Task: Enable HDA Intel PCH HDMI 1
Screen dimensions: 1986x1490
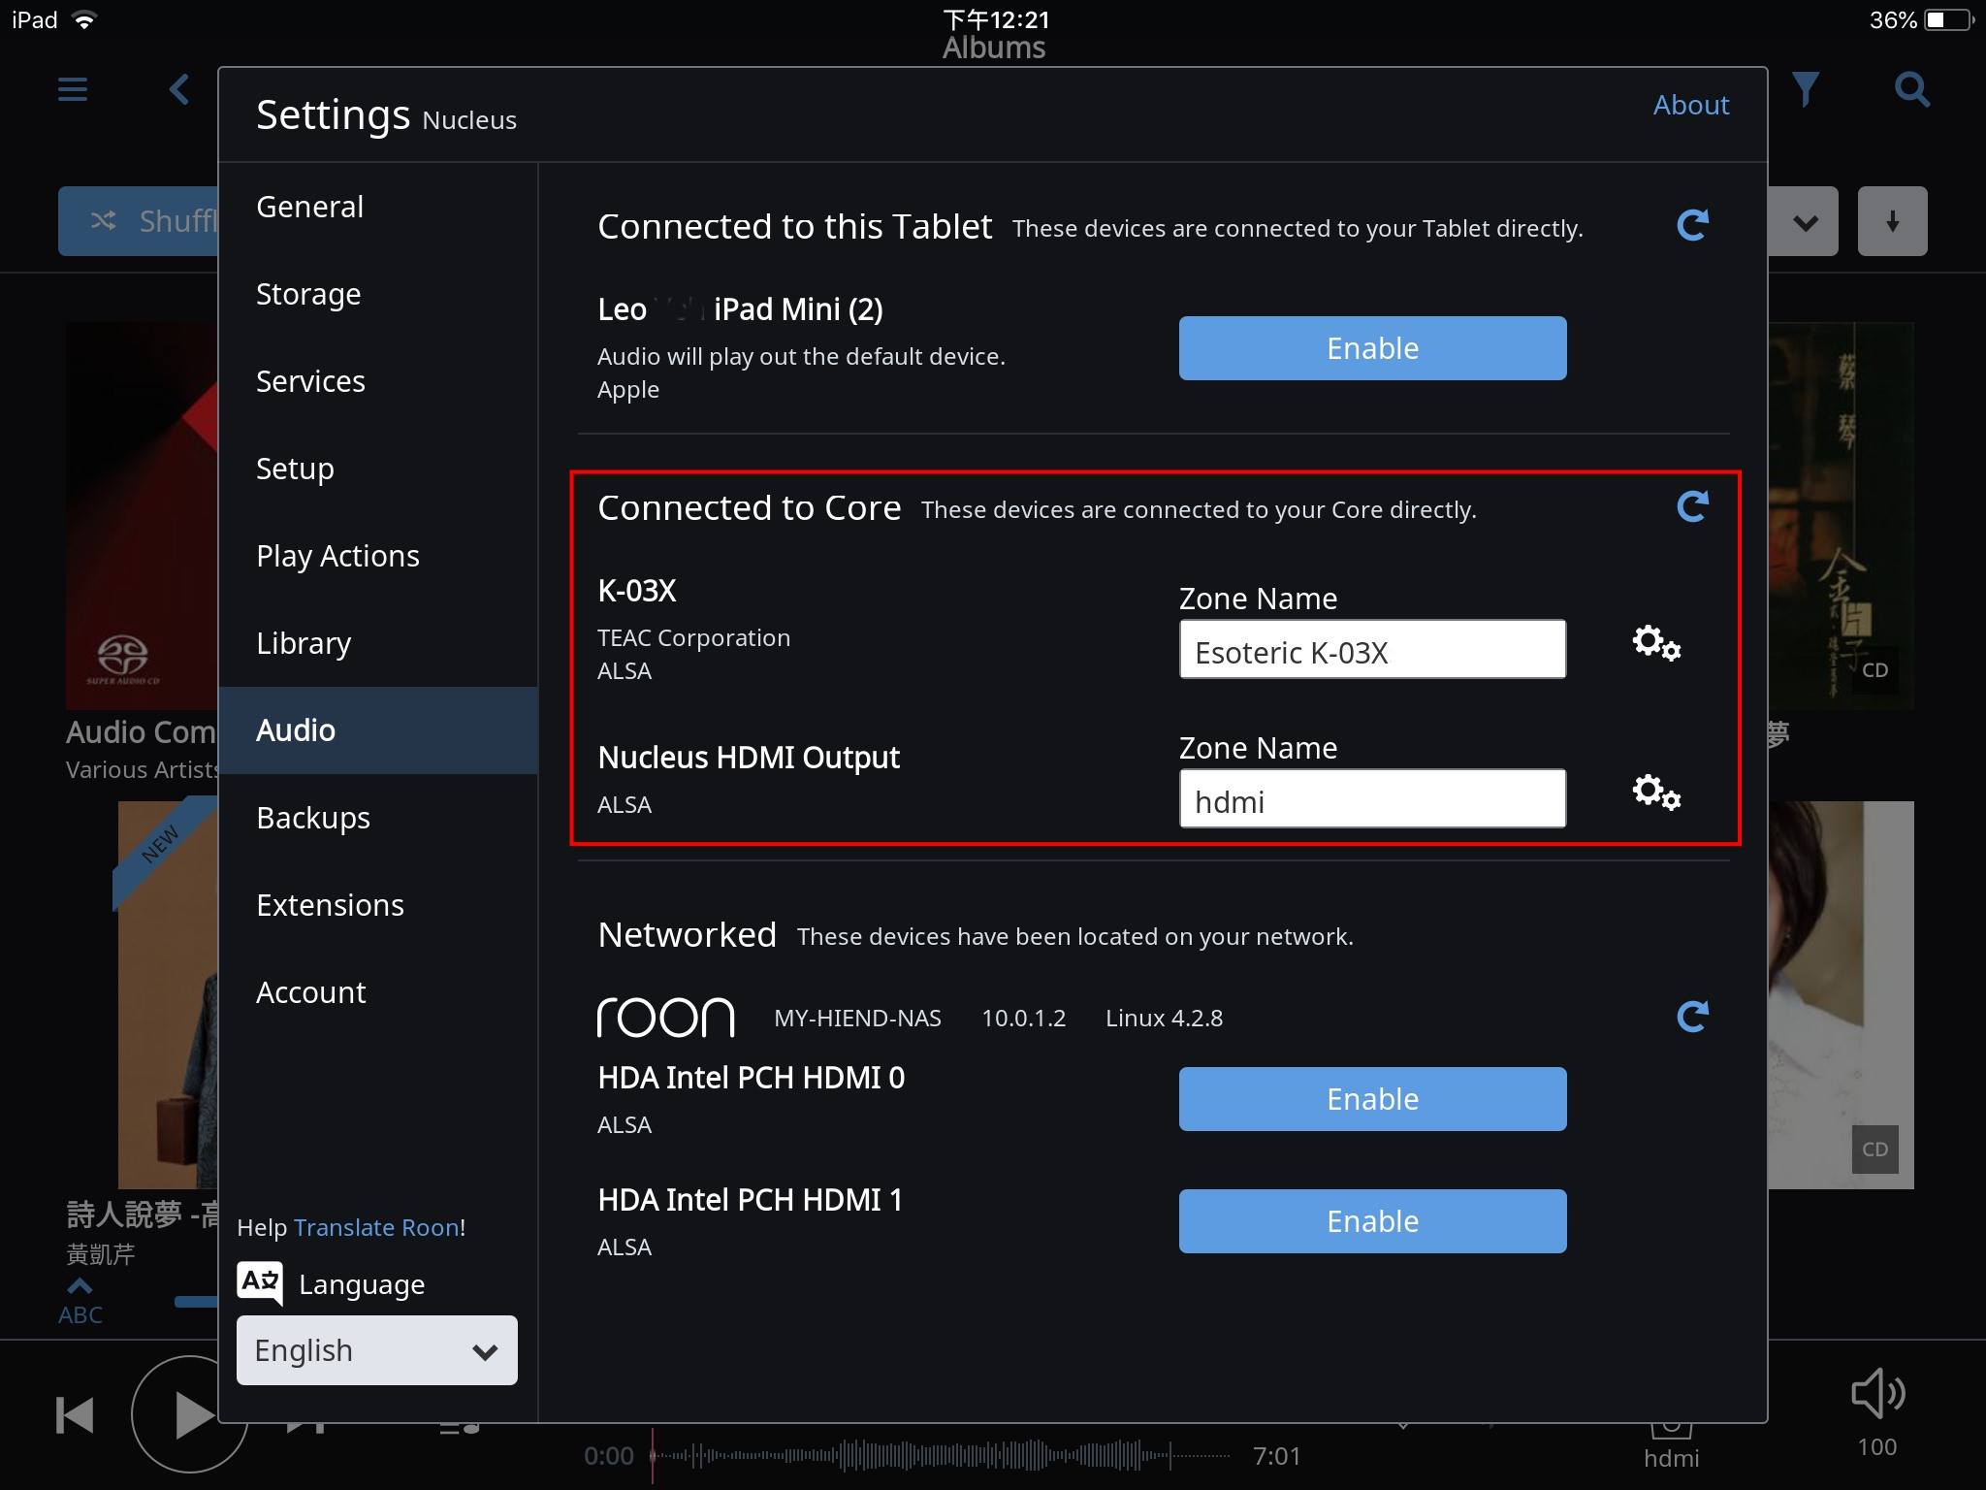Action: (1372, 1221)
